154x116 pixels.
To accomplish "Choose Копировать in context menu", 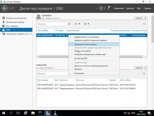I will pyautogui.click(x=94, y=73).
